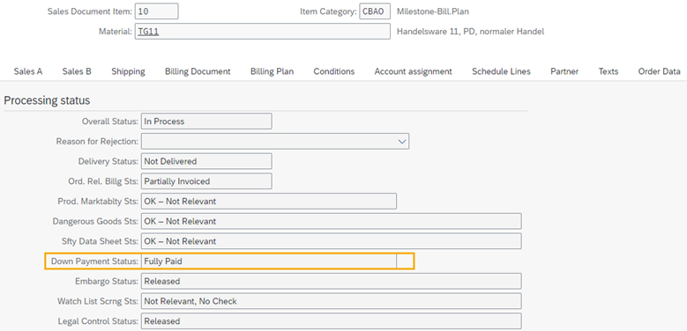Click the Watch List Scrng Sts field

[332, 301]
